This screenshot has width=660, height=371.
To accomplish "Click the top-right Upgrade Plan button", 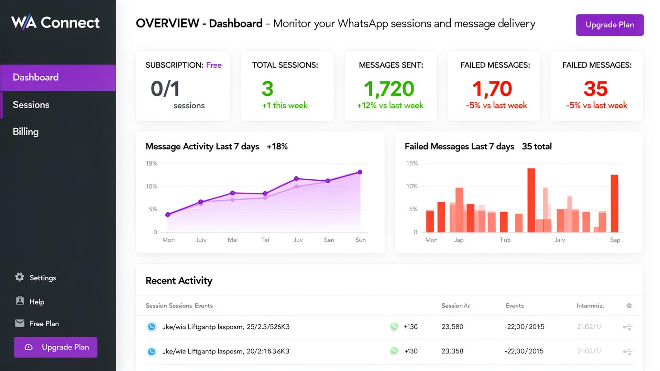I will (609, 25).
